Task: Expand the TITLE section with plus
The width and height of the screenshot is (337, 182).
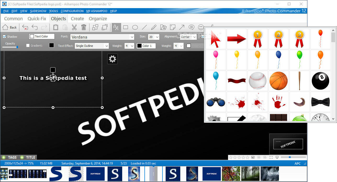Action: (22, 157)
